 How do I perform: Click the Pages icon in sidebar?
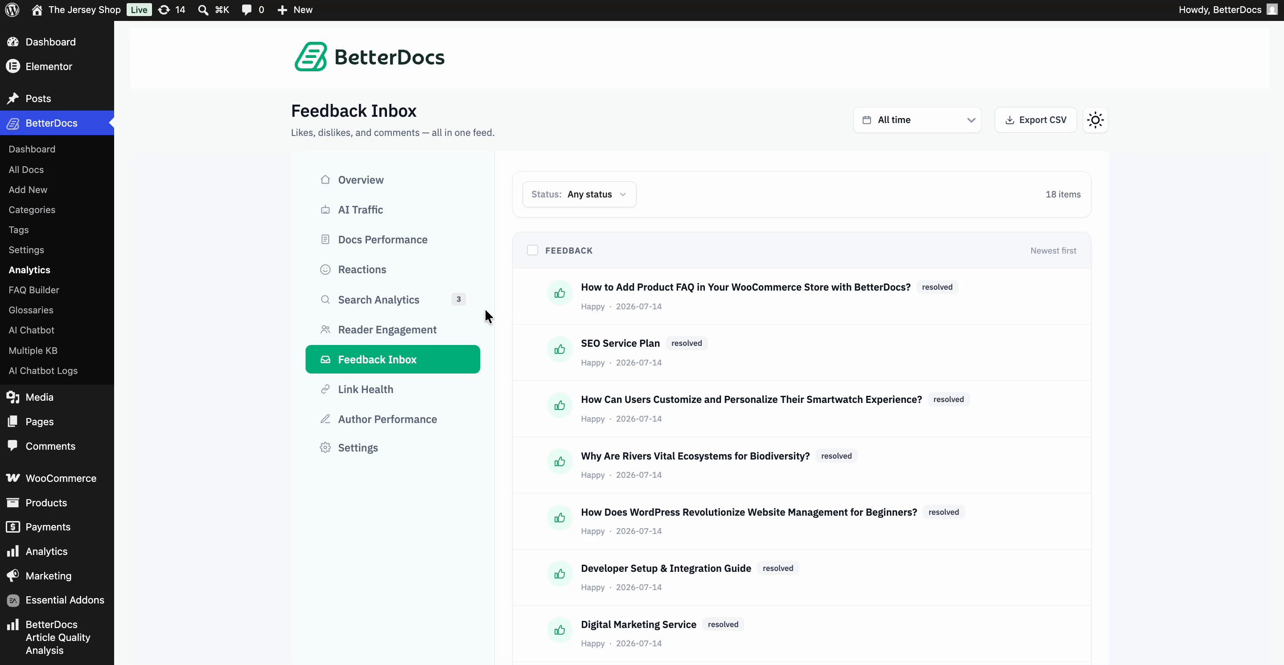[x=13, y=421]
